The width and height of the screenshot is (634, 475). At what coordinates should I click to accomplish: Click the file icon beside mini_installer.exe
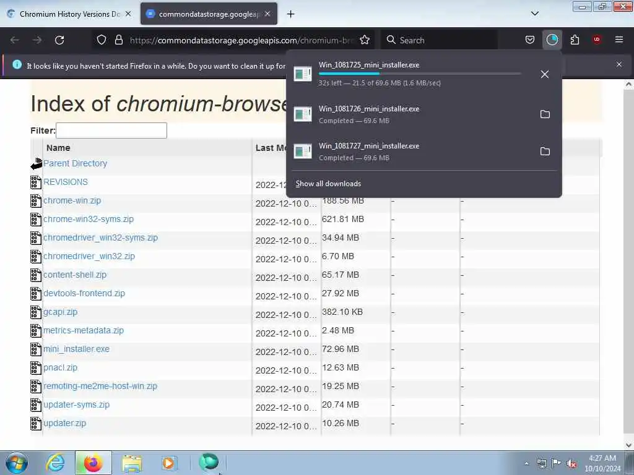36,349
